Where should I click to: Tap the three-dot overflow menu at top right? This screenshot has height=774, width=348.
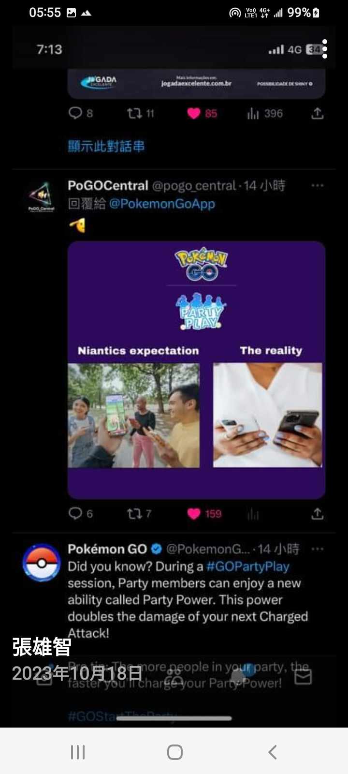(325, 49)
